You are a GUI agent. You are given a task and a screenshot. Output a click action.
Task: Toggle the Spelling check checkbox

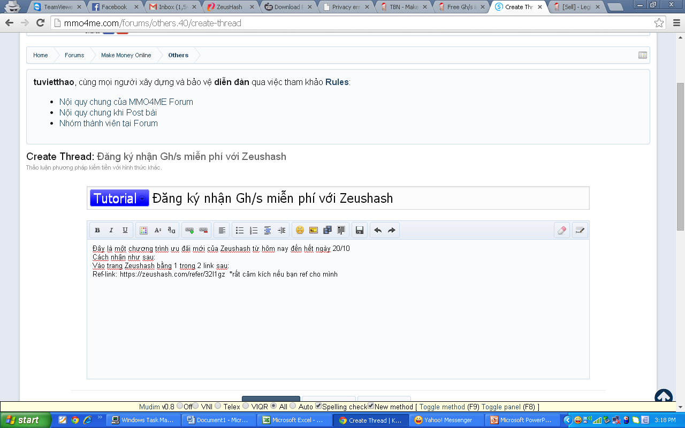[318, 406]
